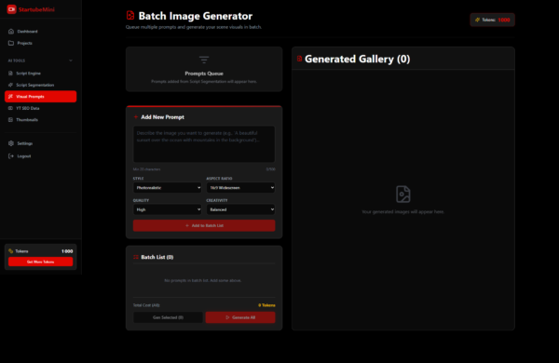This screenshot has width=559, height=363.
Task: Click the Batch List header icon
Action: pos(136,257)
